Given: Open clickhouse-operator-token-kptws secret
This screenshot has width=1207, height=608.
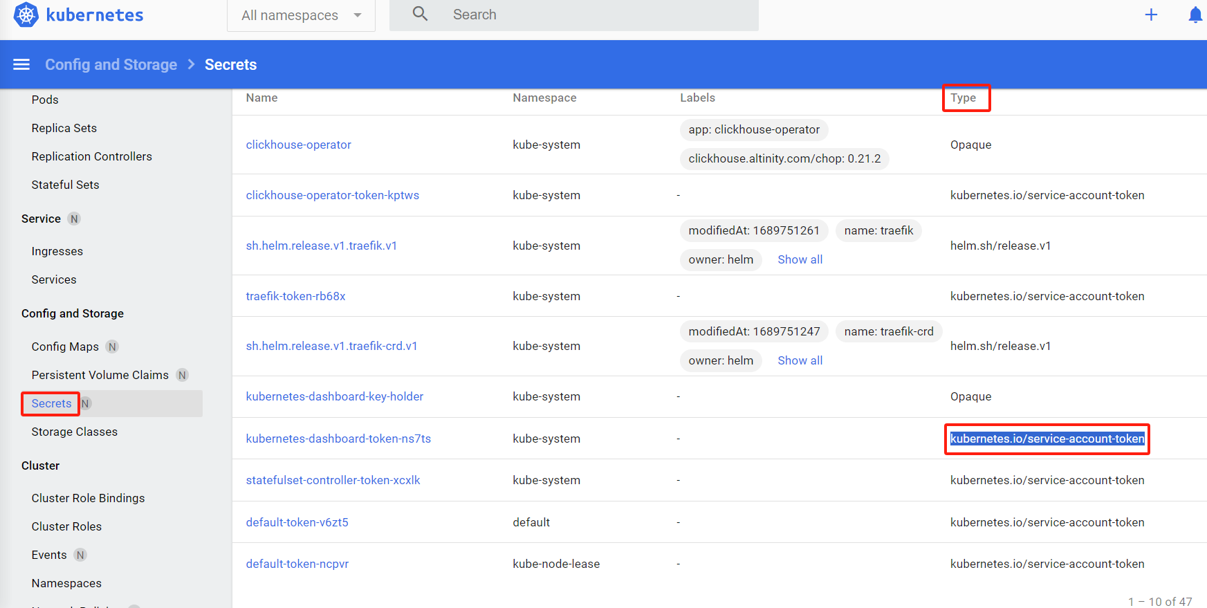Looking at the screenshot, I should coord(333,195).
